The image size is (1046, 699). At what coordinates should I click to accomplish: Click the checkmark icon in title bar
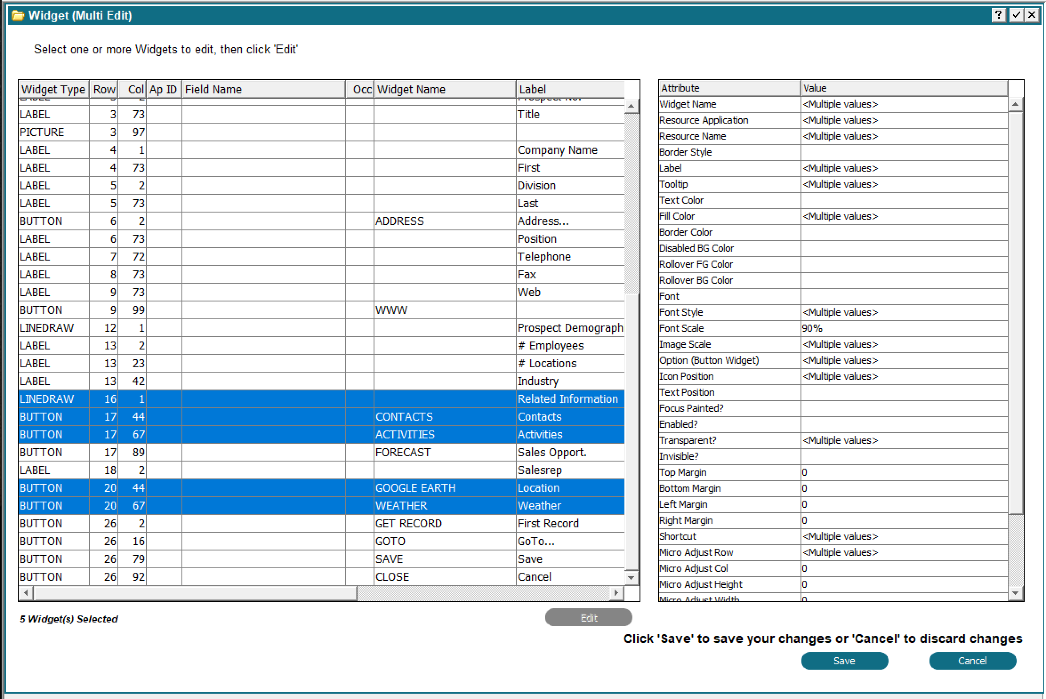coord(1016,15)
